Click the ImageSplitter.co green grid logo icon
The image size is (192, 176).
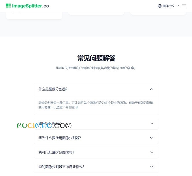pyautogui.click(x=8, y=6)
